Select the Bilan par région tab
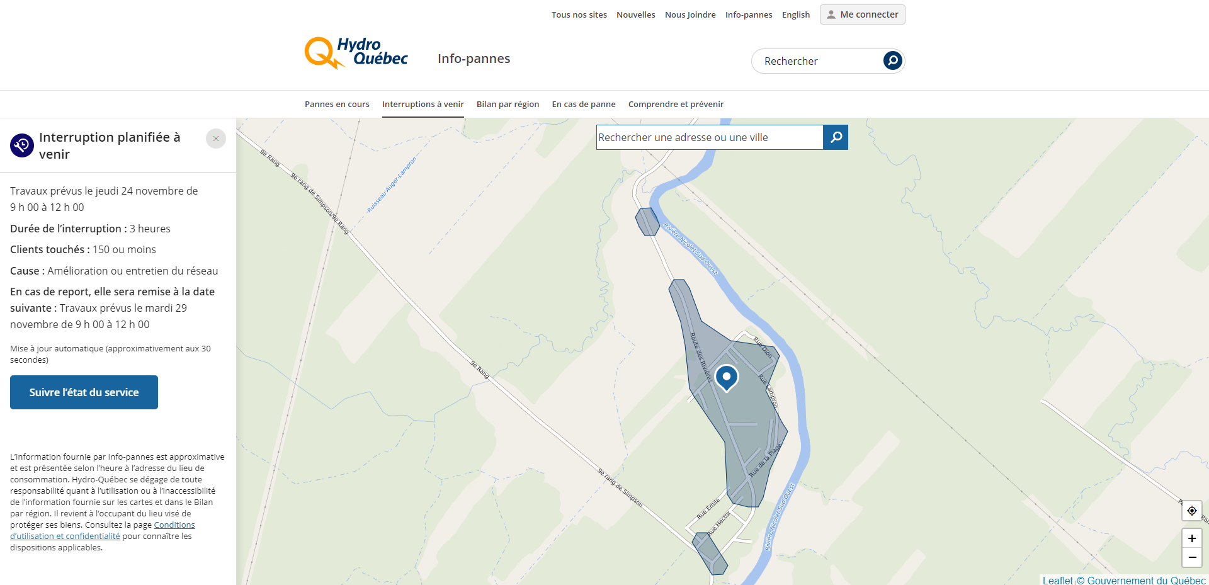Viewport: 1209px width, 585px height. [x=508, y=105]
